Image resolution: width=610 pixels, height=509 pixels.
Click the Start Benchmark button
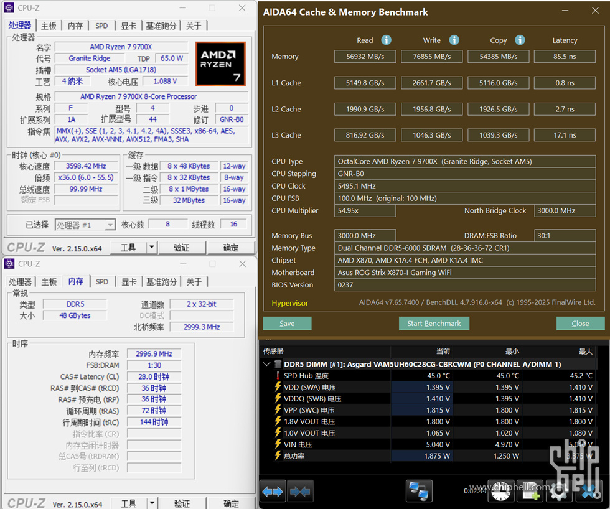coord(434,324)
